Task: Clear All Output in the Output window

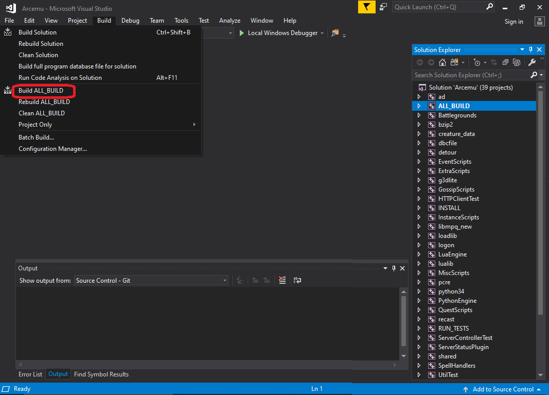Action: pyautogui.click(x=282, y=280)
